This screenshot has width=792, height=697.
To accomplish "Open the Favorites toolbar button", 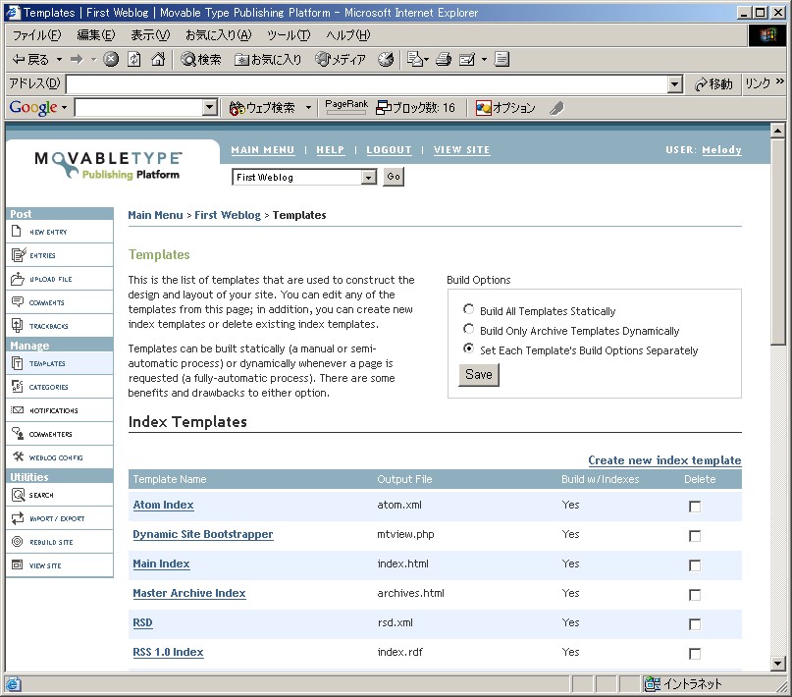I will [268, 59].
